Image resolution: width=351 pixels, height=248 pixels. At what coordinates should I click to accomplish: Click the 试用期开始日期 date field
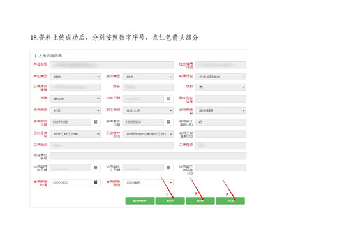70,168
